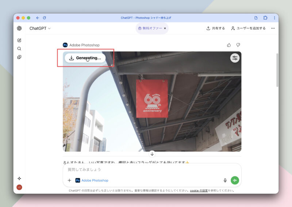Open the image library icon in the sidebar

coord(19,57)
